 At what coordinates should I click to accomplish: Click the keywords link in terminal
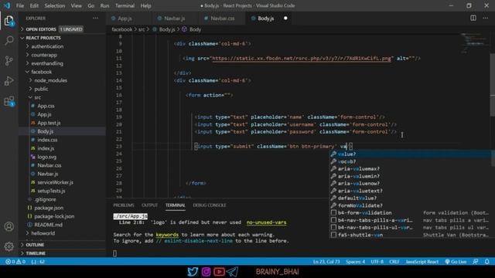click(167, 235)
